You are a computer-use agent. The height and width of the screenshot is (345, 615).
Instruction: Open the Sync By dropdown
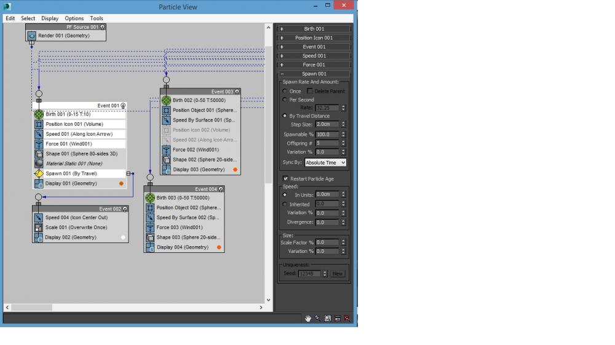coord(325,163)
